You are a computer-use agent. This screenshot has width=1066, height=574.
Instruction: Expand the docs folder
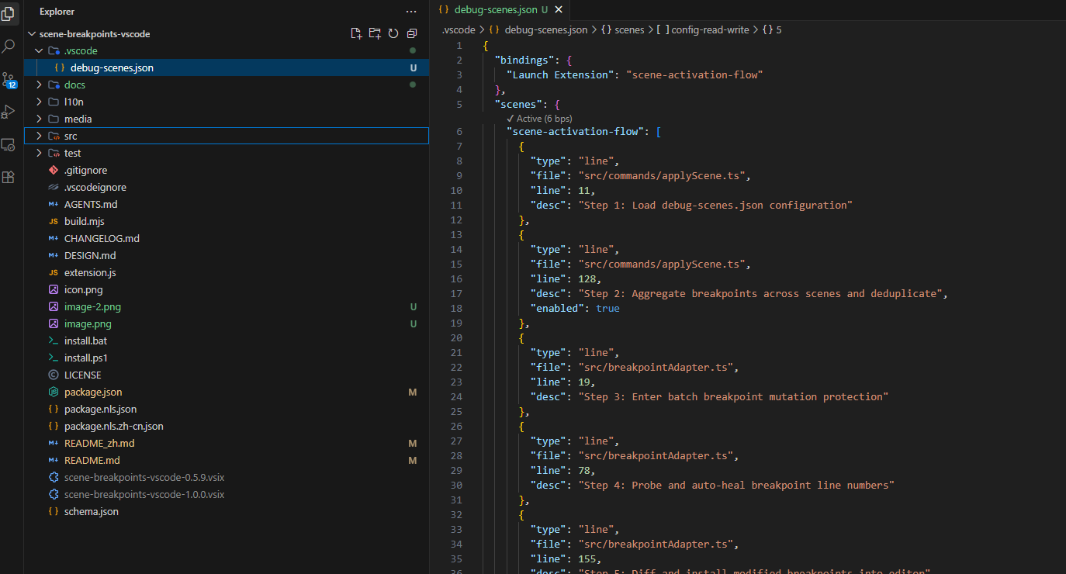pyautogui.click(x=39, y=85)
